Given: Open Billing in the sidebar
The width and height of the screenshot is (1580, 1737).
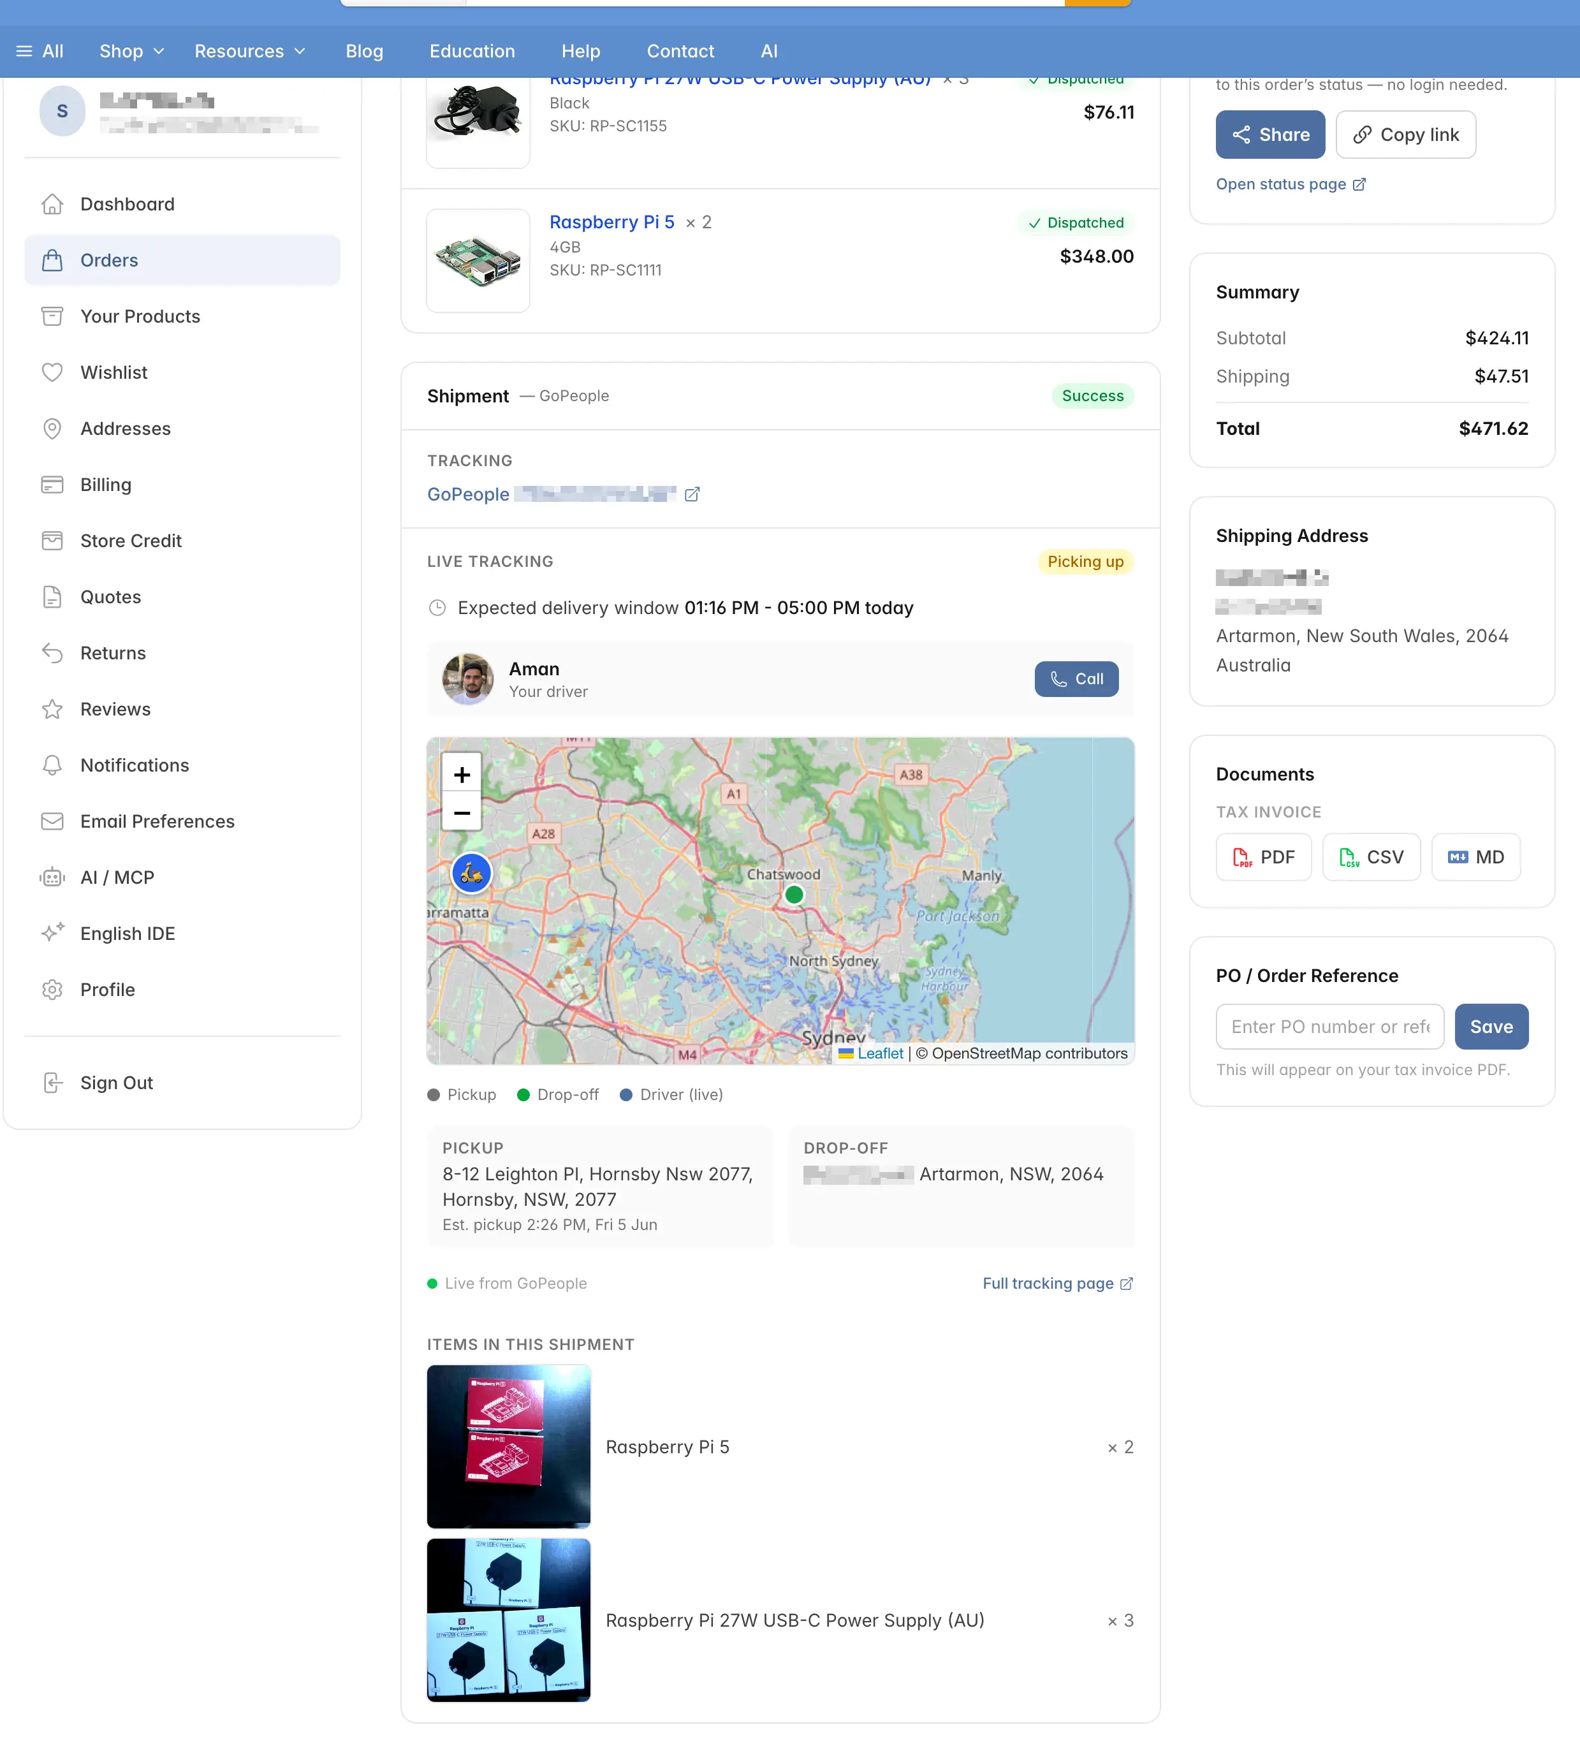Looking at the screenshot, I should point(182,484).
